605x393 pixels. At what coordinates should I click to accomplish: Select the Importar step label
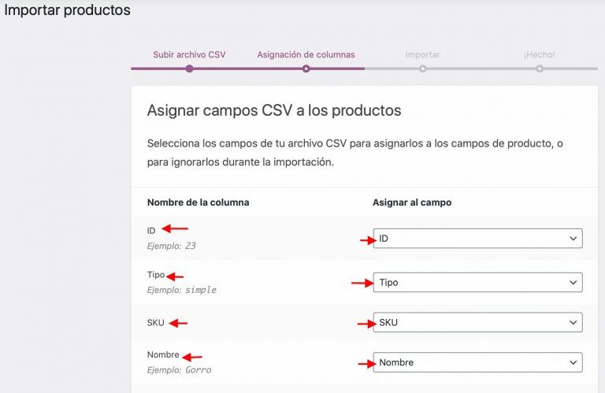coord(422,55)
